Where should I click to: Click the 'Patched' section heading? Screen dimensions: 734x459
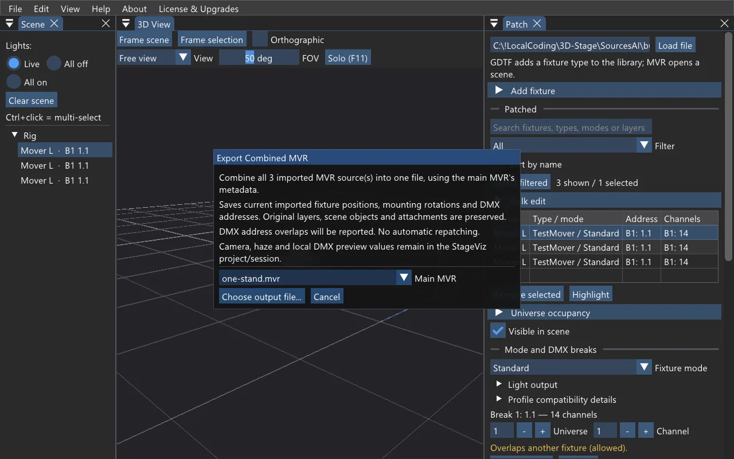[520, 109]
